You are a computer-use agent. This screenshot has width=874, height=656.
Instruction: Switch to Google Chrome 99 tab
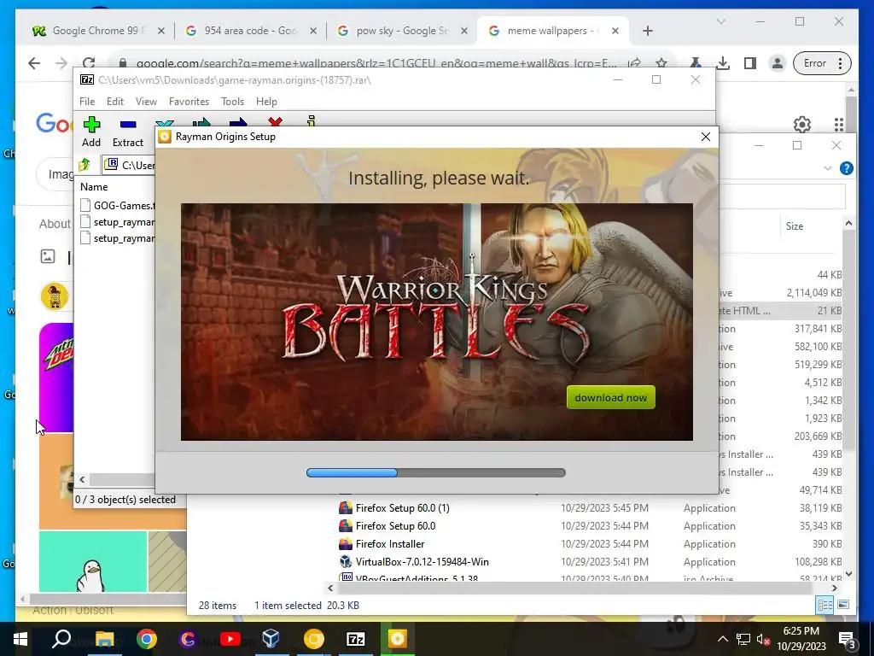(98, 31)
